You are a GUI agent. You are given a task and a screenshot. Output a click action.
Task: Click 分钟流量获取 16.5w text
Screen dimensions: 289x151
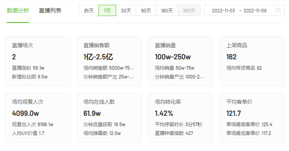coord(104,125)
